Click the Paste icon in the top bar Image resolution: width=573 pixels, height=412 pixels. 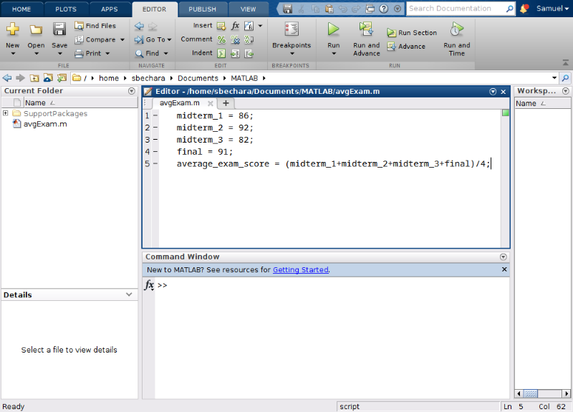(329, 9)
